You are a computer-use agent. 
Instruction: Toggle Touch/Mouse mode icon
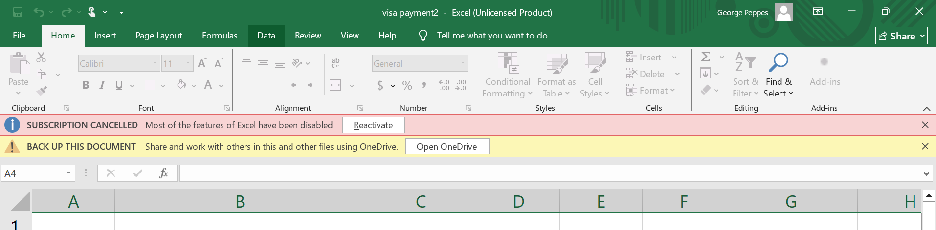[92, 12]
